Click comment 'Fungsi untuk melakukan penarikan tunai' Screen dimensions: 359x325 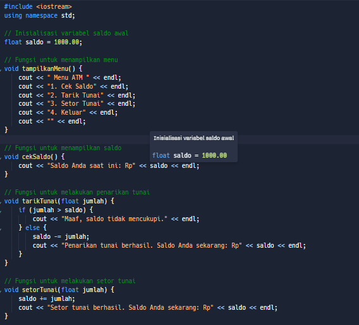coord(77,192)
